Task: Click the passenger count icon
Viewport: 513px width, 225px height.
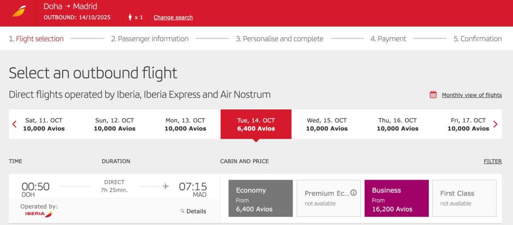Action: tap(130, 17)
